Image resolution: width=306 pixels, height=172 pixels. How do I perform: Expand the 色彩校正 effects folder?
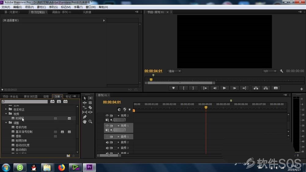tap(6, 109)
